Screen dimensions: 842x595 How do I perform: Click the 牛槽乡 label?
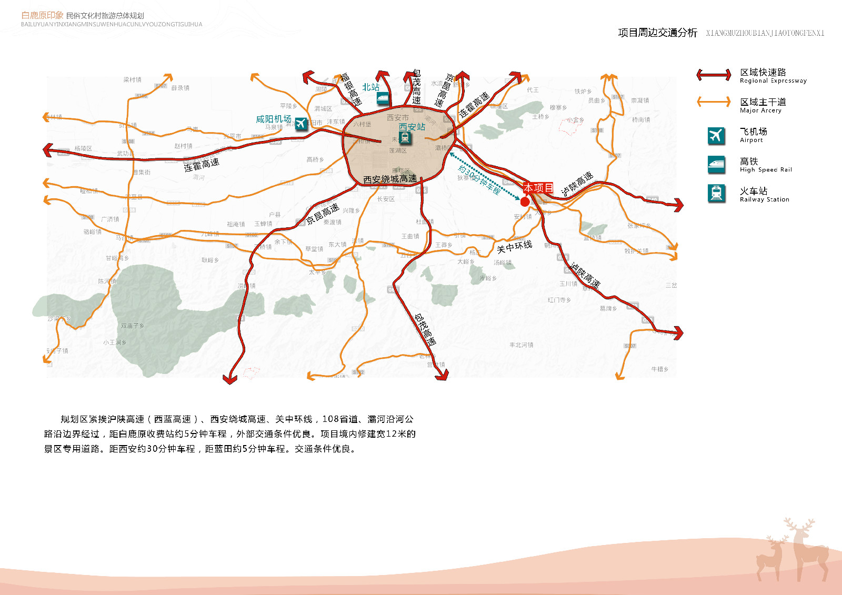click(x=659, y=369)
